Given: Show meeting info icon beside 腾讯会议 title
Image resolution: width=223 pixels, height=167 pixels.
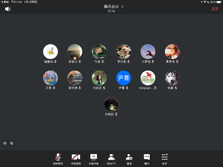Looking at the screenshot, I should click(x=123, y=7).
